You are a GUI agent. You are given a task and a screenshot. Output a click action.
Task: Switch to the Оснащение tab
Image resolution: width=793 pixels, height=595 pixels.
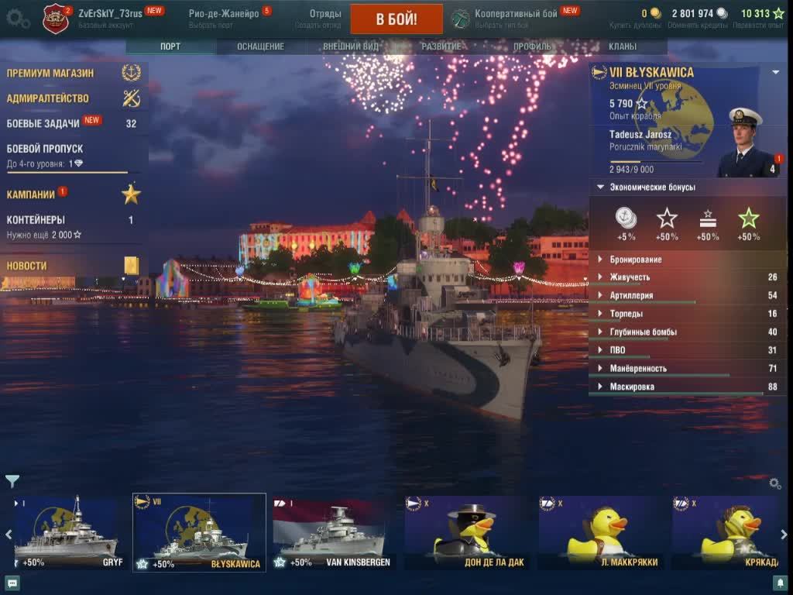[x=260, y=46]
